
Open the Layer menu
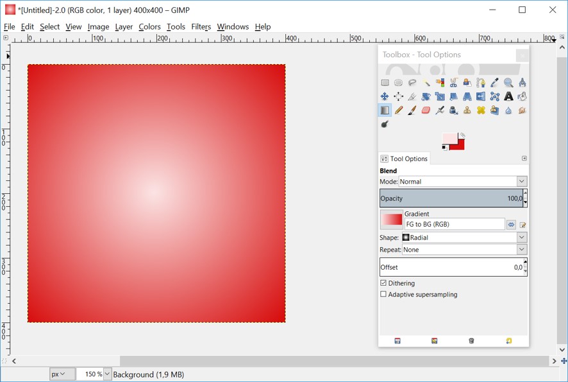point(124,26)
